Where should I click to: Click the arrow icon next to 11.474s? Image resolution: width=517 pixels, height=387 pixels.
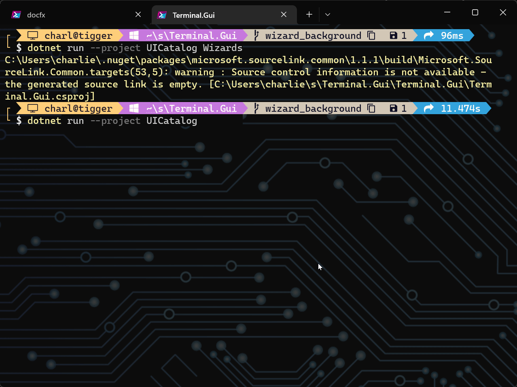click(428, 108)
